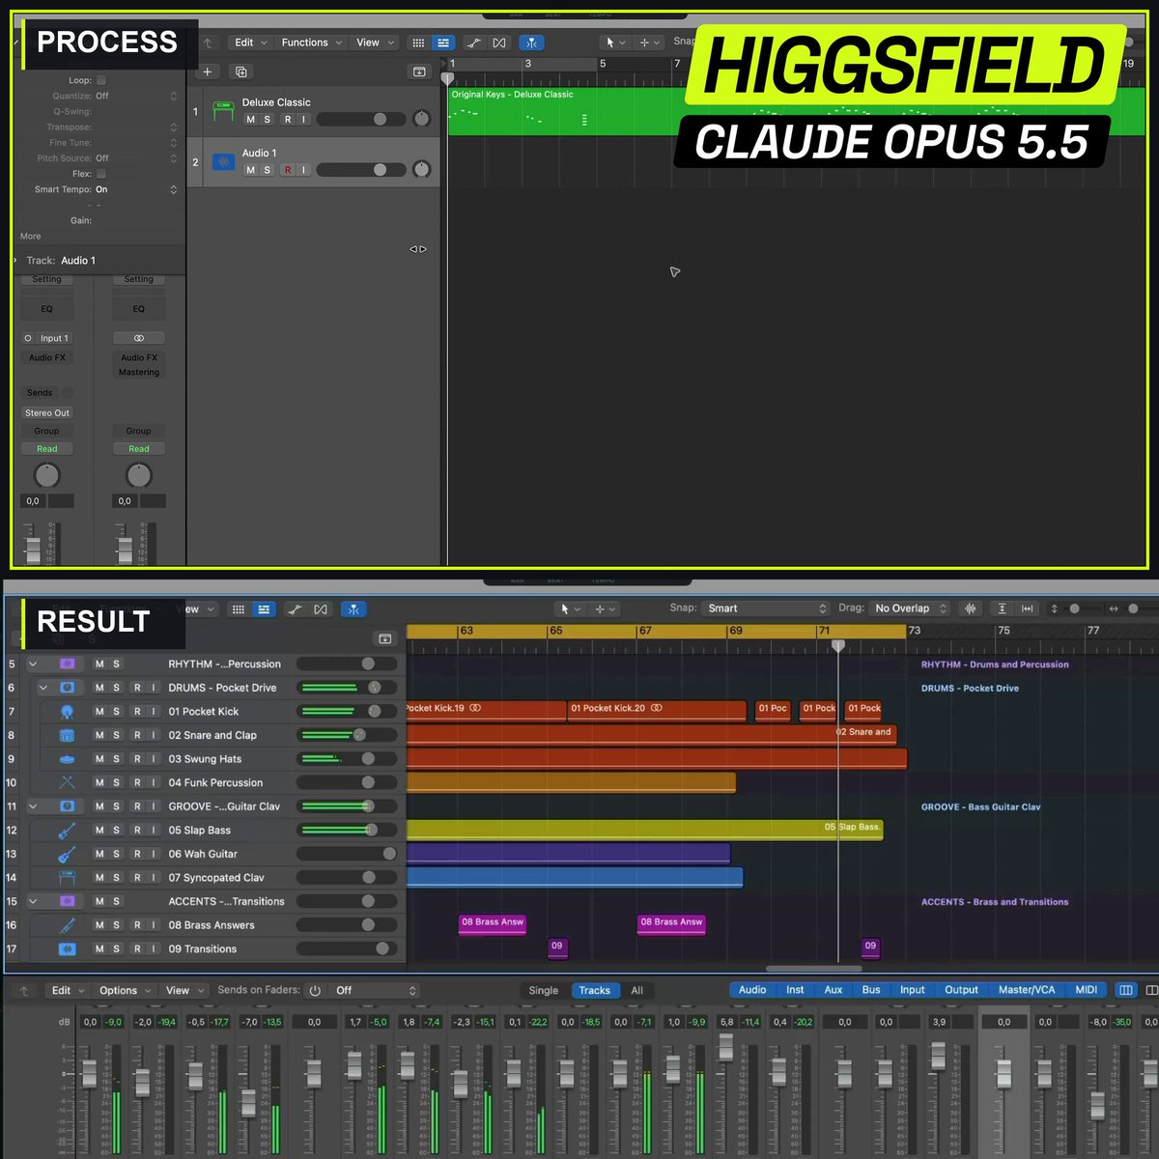Click the 01 Pocket Kick drum icon
1159x1159 pixels.
[67, 711]
